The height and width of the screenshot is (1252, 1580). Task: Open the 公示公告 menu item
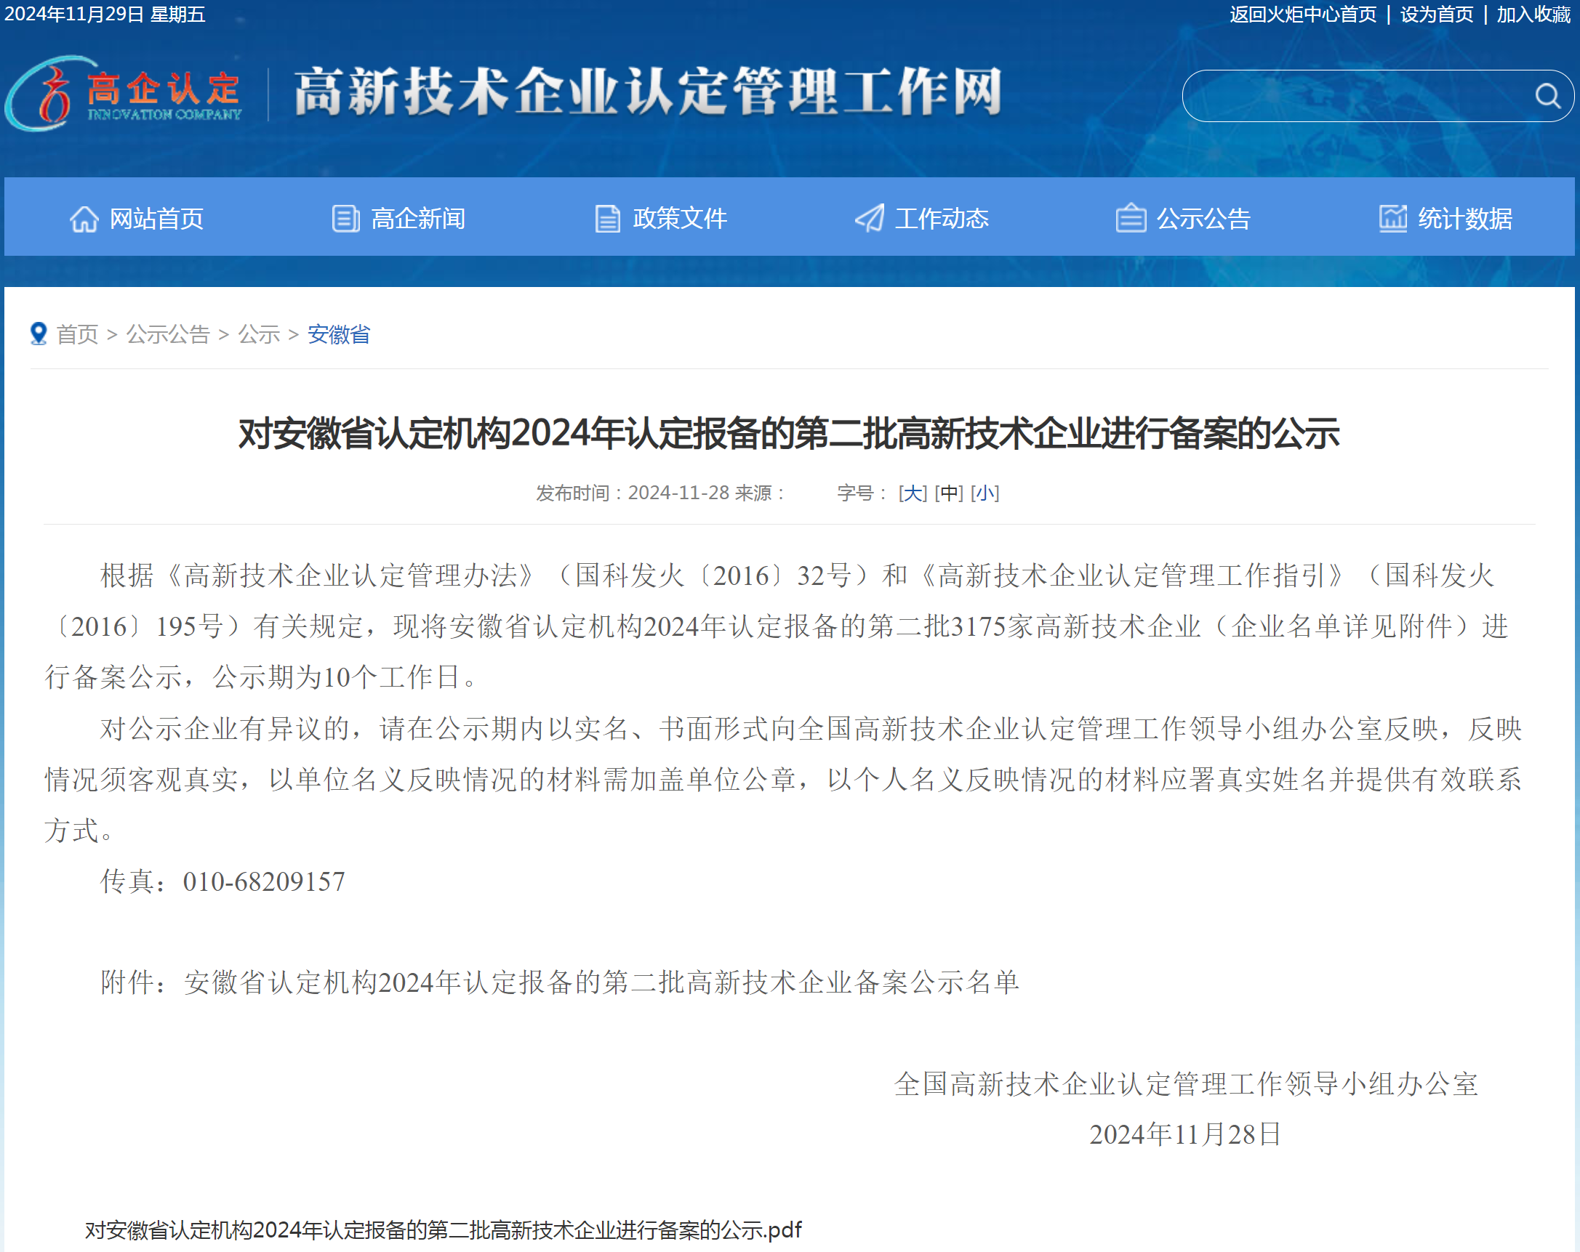tap(1203, 217)
